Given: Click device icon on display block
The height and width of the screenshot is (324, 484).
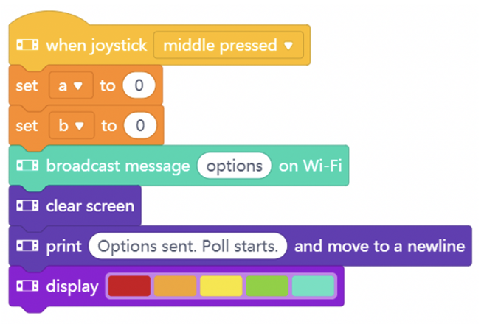Looking at the screenshot, I should coord(27,286).
